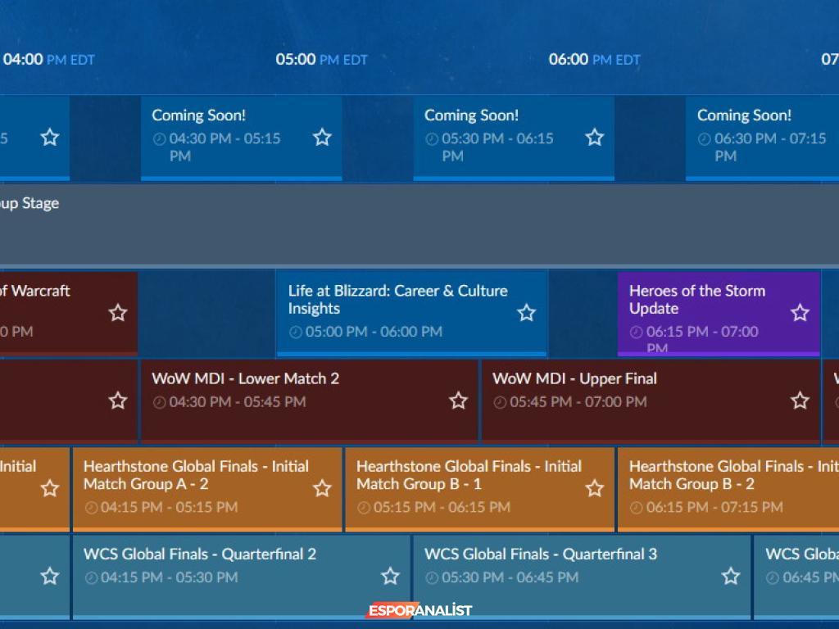Favorite the WoW MDI Lower Match 2 star
Screen dimensions: 839x629
click(x=459, y=400)
